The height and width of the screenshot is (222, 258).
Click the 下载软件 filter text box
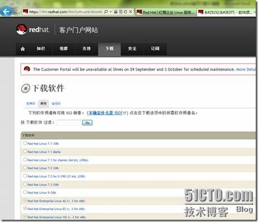pyautogui.click(x=70, y=123)
